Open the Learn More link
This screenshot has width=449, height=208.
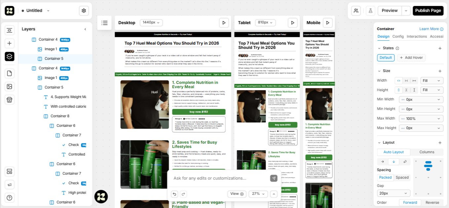click(x=431, y=29)
